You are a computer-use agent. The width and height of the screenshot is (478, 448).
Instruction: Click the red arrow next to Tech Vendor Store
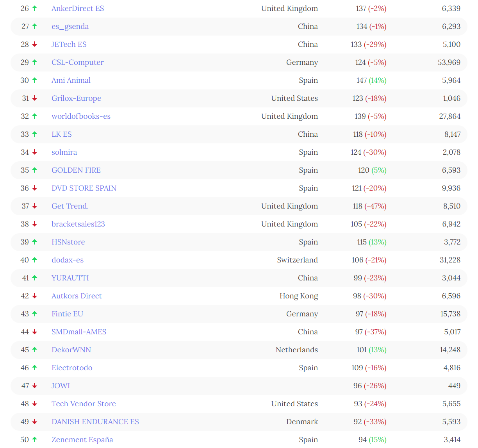pos(34,403)
